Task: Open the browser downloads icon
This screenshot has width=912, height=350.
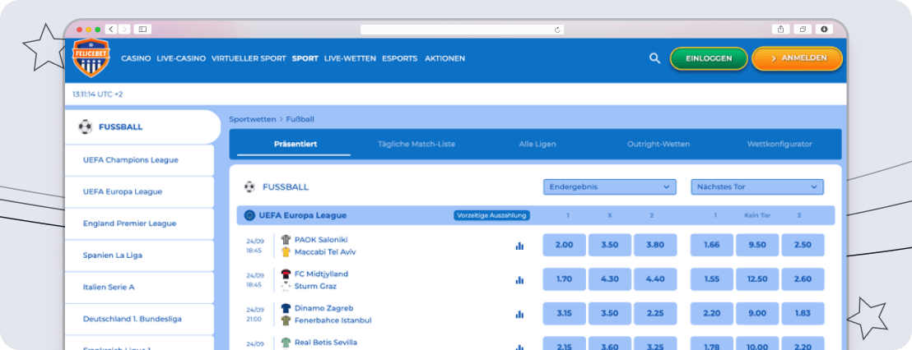Action: coord(824,29)
